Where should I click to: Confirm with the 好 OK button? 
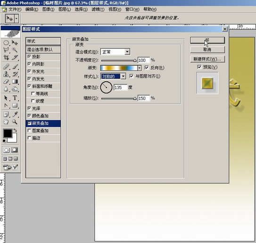point(207,40)
